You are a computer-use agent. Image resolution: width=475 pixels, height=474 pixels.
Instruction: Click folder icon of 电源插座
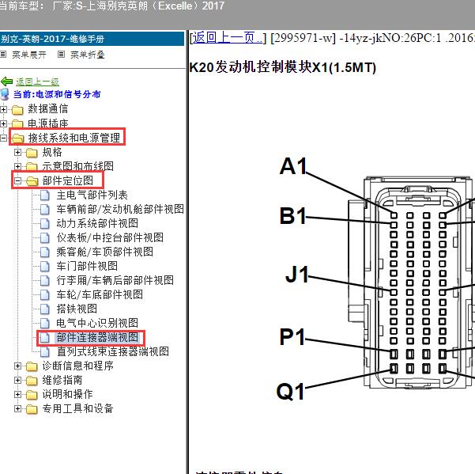click(17, 123)
